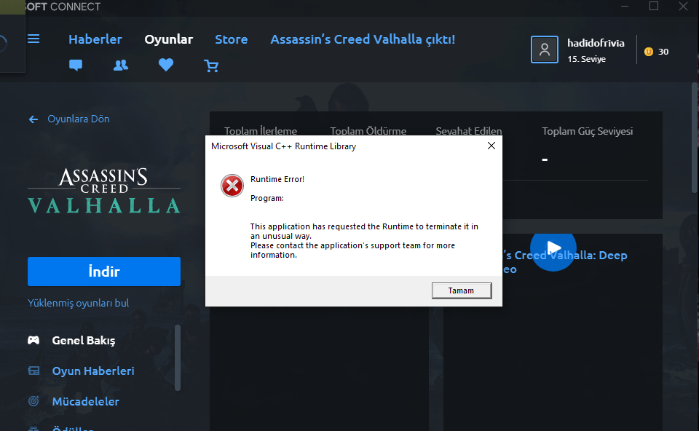Screen dimensions: 699x431
Task: Play the Valhalla Deep Dive video
Action: point(553,248)
